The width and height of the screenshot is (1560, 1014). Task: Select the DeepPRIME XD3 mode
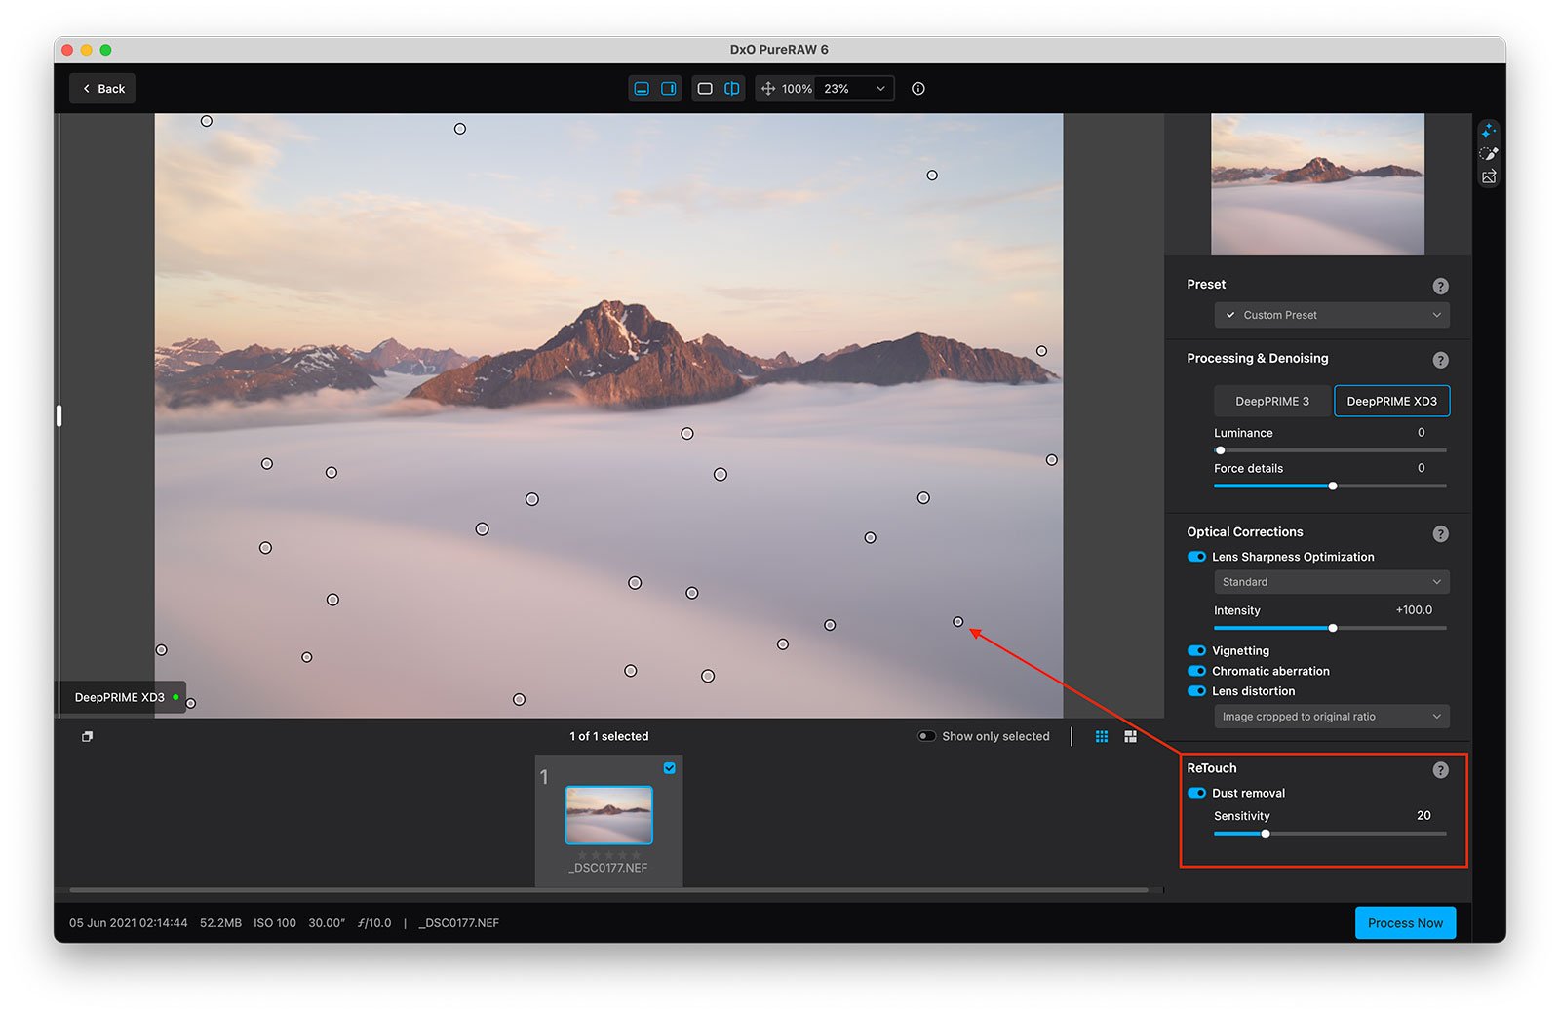pos(1391,401)
